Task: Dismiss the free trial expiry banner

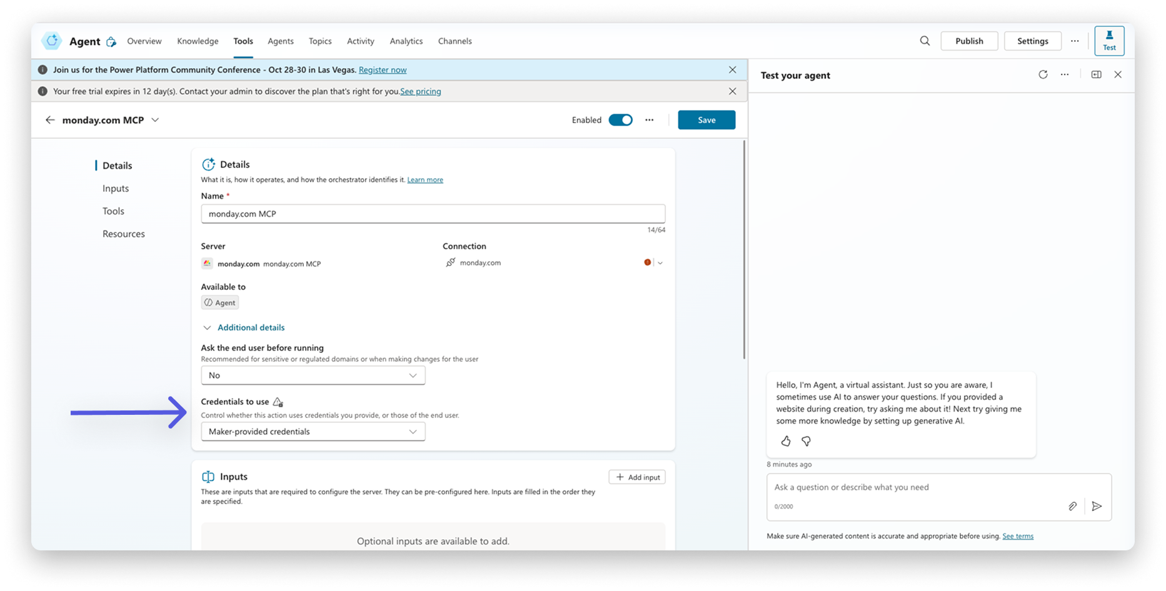Action: 732,91
